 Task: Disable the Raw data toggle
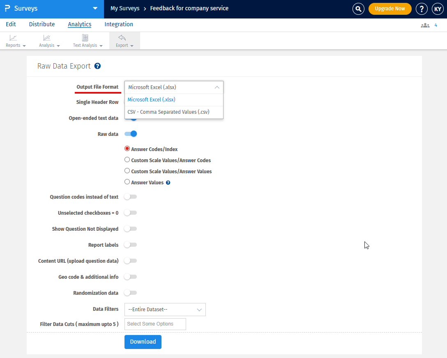pyautogui.click(x=131, y=134)
